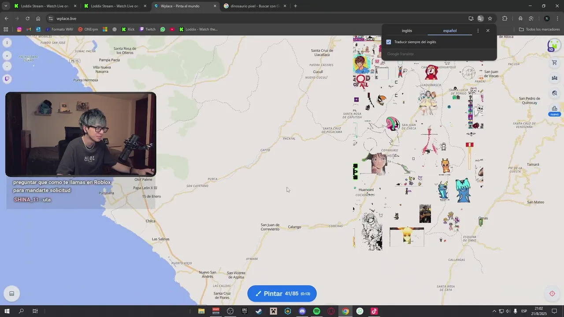Viewport: 564px width, 317px height.
Task: Reload the wplace.live page
Action: 27,18
